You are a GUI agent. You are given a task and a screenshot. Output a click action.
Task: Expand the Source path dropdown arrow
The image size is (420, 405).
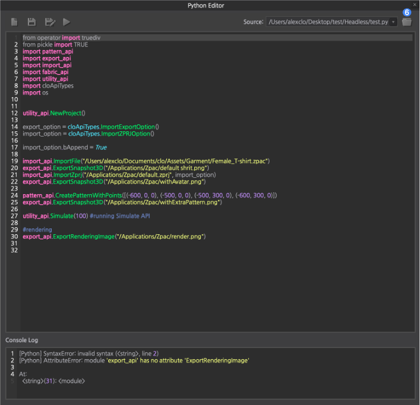[x=393, y=22]
